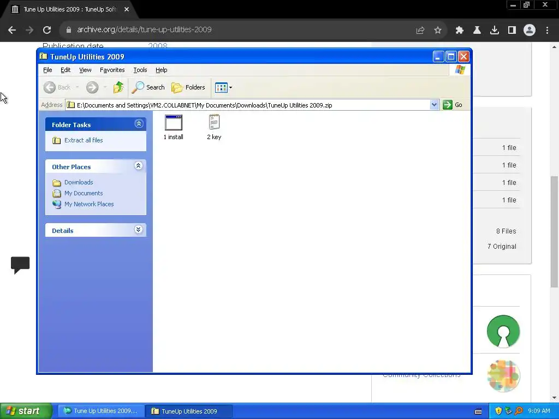Open the Search pane in Explorer
Image resolution: width=559 pixels, height=419 pixels.
[148, 87]
